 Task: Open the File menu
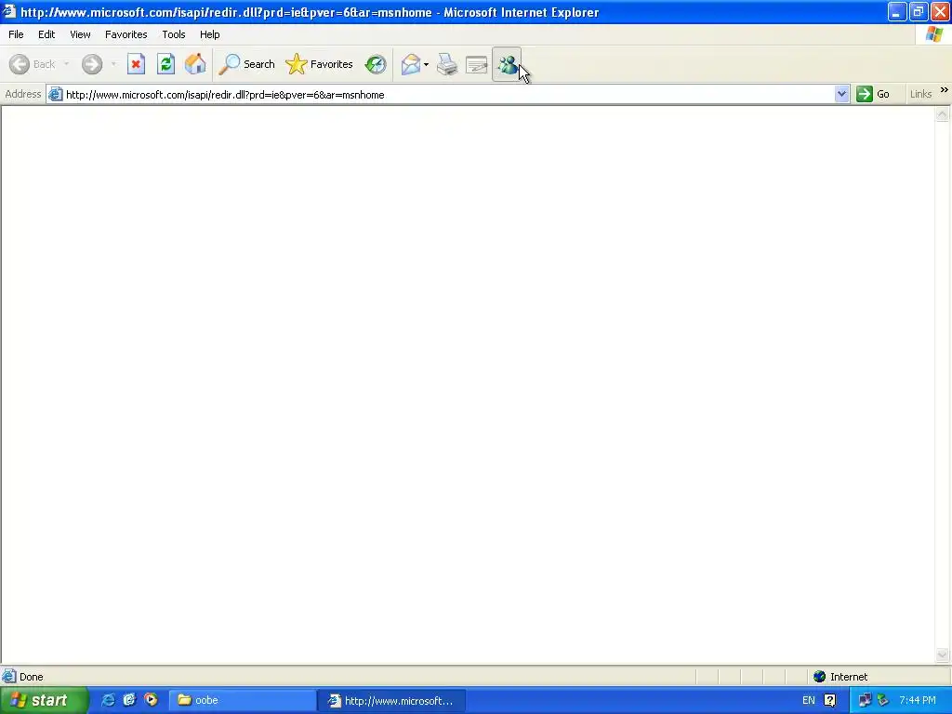(16, 34)
